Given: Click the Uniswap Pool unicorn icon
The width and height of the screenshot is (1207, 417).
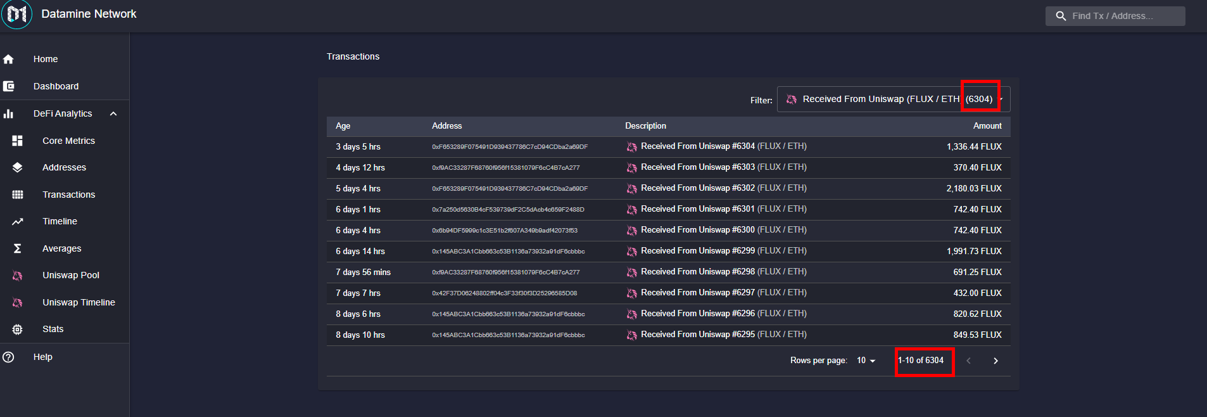Looking at the screenshot, I should pyautogui.click(x=17, y=275).
